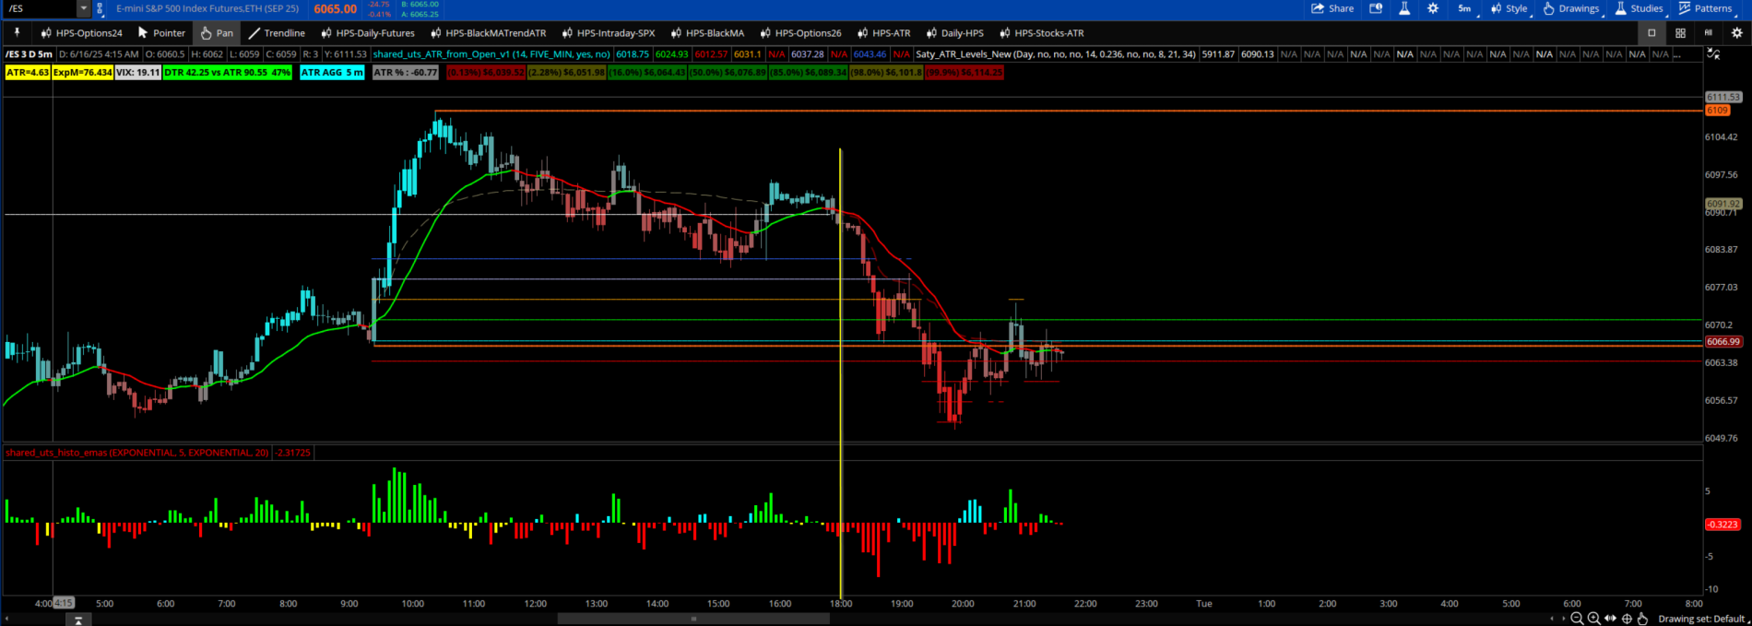Zoom in with plus magnifier
Screen dimensions: 1752x626
point(1593,619)
